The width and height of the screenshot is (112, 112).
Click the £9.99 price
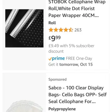[x=54, y=38]
